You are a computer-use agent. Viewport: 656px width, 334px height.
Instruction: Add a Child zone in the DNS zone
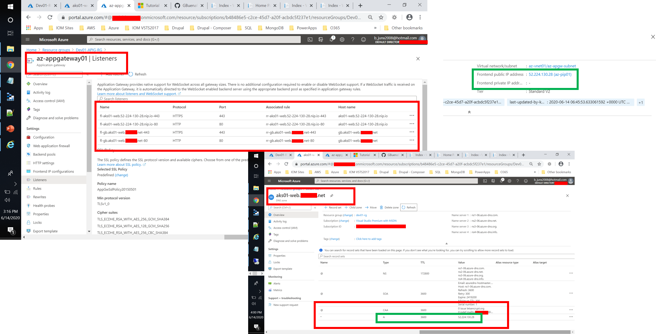click(x=353, y=207)
